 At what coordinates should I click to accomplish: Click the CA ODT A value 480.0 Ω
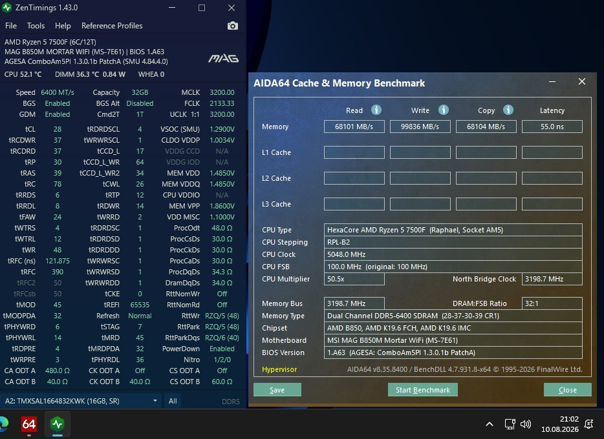[x=58, y=371]
